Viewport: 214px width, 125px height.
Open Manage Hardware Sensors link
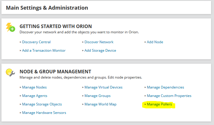[x=44, y=113]
